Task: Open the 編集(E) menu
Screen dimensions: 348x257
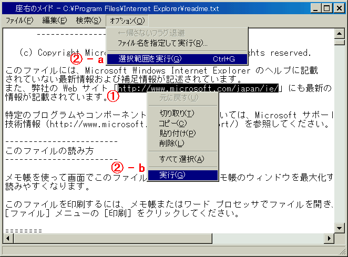Action: click(x=54, y=20)
